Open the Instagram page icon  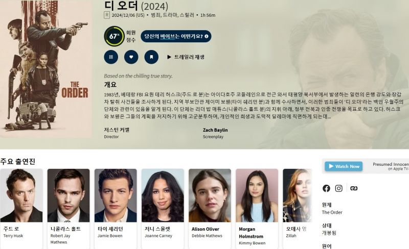pos(339,188)
